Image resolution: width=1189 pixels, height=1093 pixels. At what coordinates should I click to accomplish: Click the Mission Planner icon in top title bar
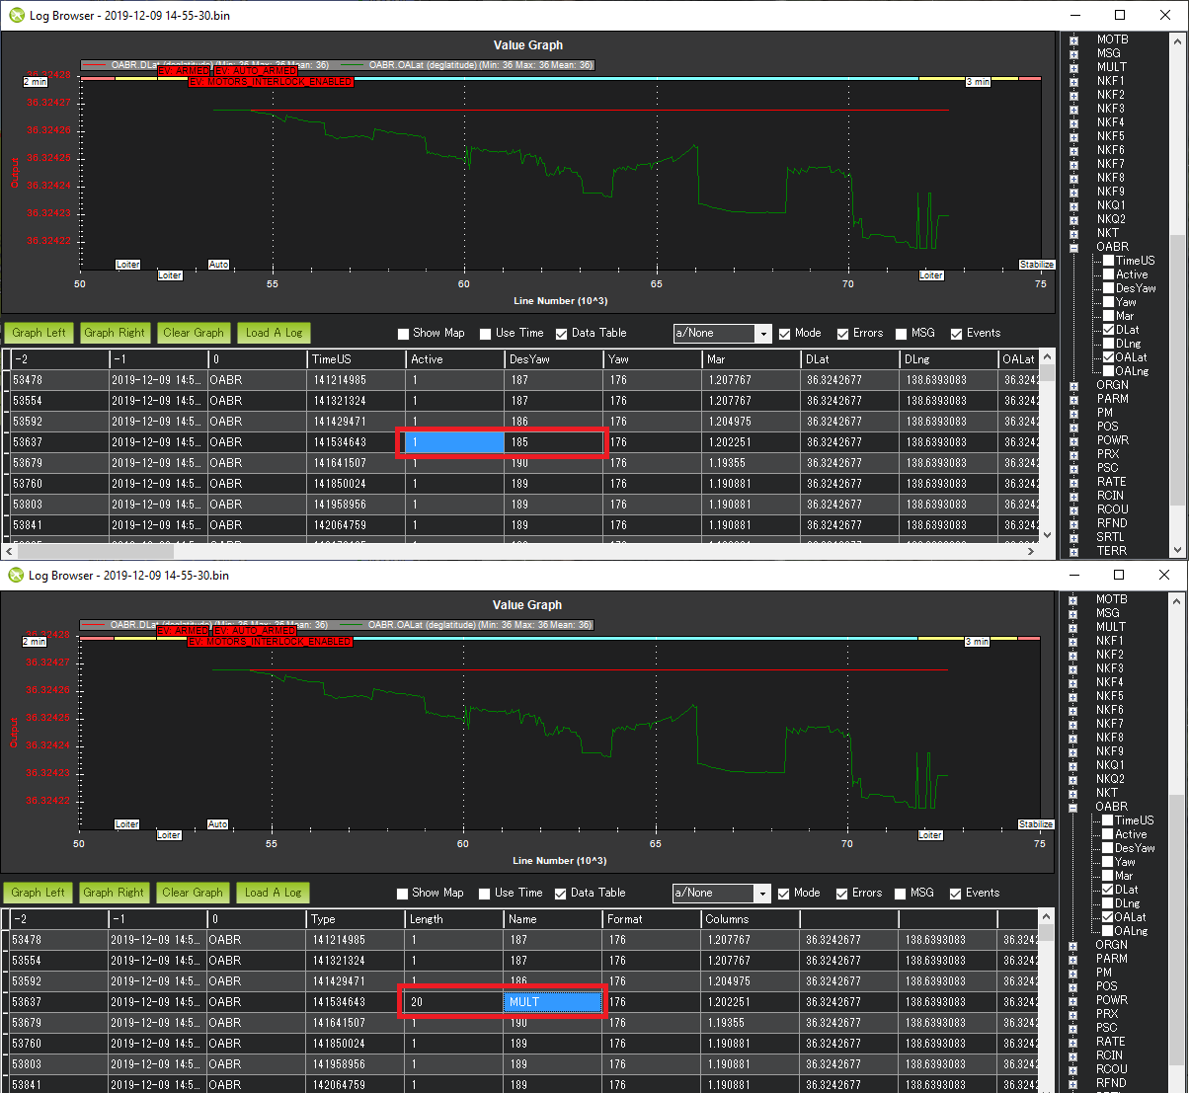[x=16, y=16]
